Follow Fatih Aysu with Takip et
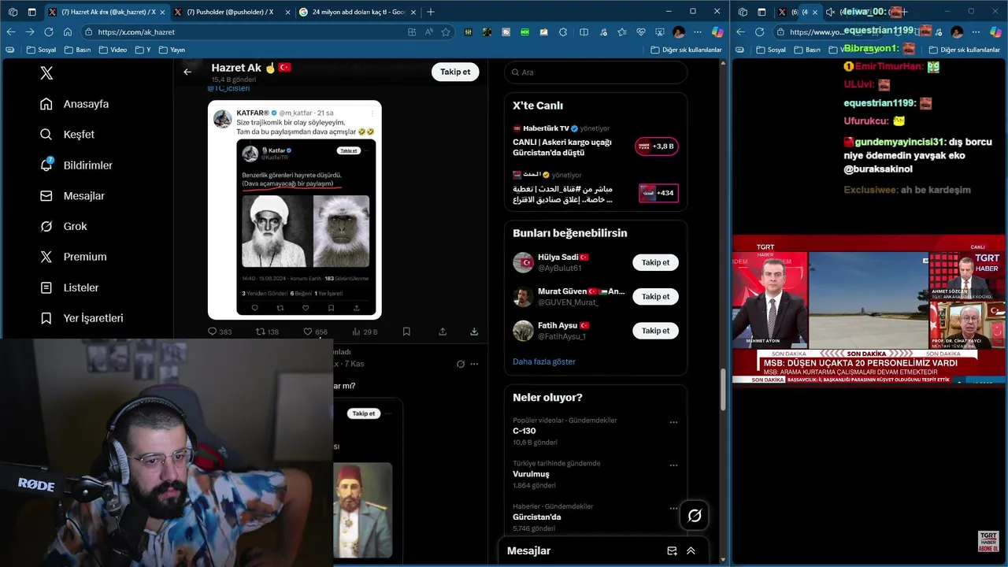This screenshot has width=1008, height=567. pyautogui.click(x=655, y=331)
